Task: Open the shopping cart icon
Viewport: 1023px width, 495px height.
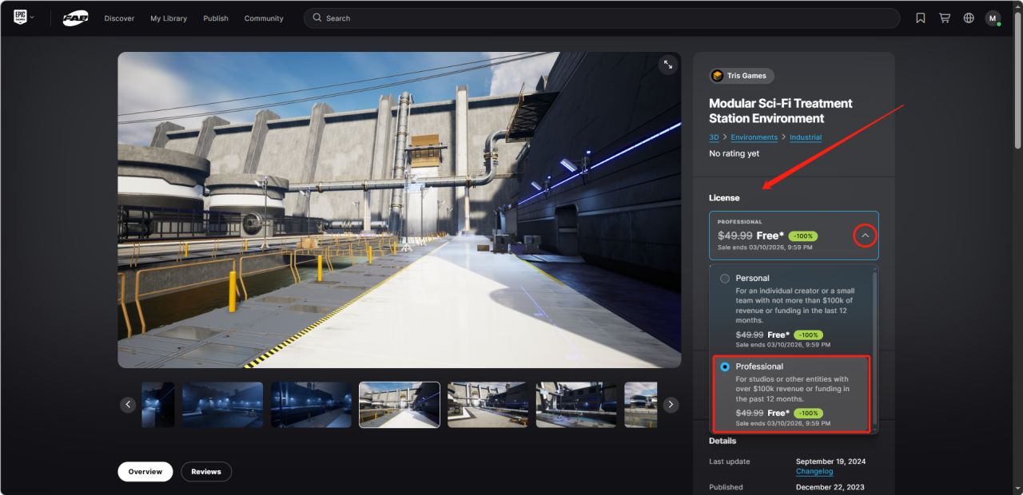Action: [x=945, y=18]
